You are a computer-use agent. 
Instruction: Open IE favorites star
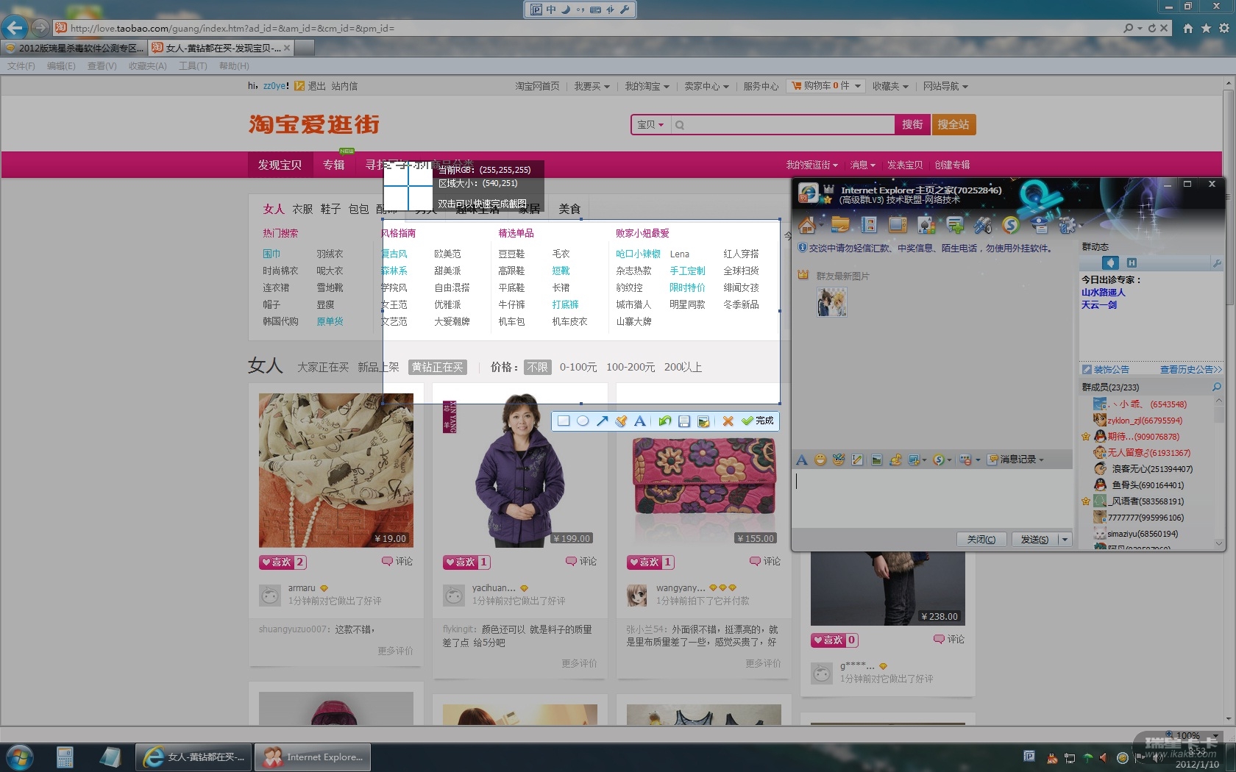1206,28
